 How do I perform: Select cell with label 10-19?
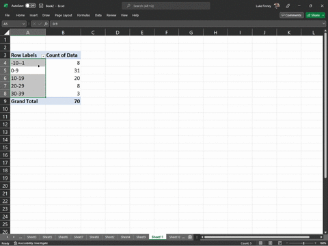coord(28,78)
